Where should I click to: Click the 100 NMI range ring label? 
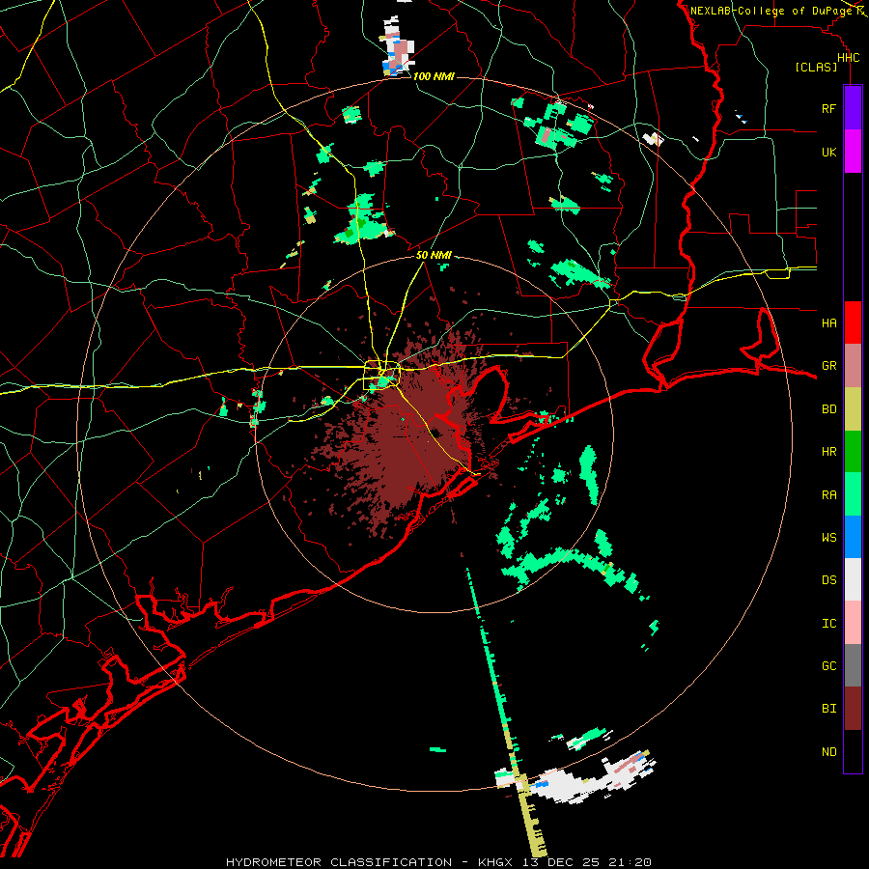pyautogui.click(x=434, y=76)
